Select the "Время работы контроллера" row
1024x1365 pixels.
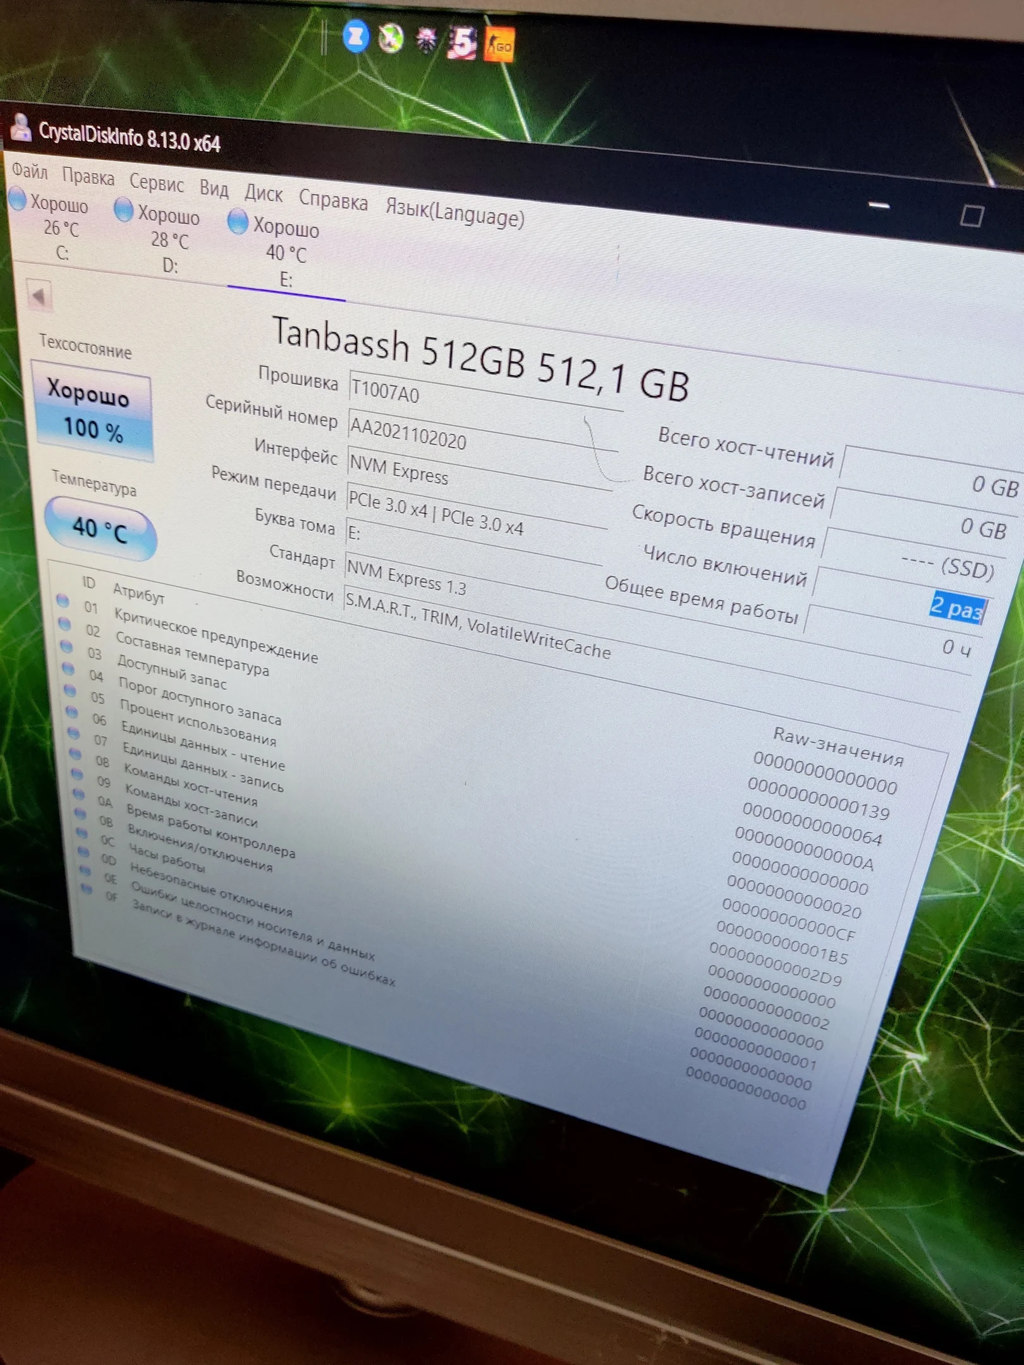point(211,830)
